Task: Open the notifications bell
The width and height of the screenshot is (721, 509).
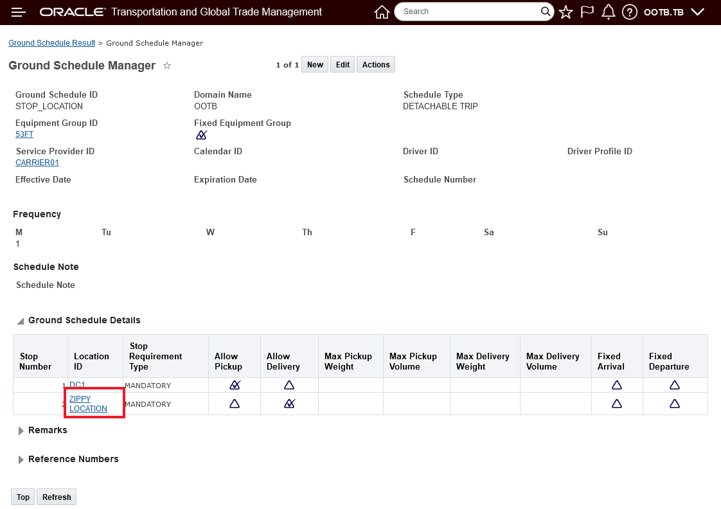Action: coord(608,12)
